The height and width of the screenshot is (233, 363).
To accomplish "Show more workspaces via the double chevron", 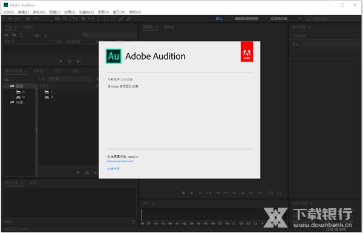I will coord(300,19).
